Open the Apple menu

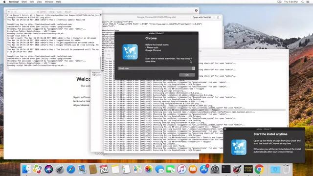point(4,2)
